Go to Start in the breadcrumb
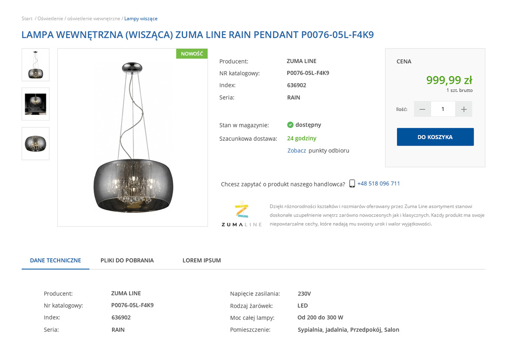The image size is (507, 351). tap(27, 19)
